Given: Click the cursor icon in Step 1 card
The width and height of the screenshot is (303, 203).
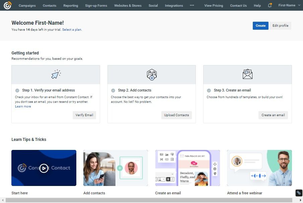Looking at the screenshot, I should pos(56,74).
